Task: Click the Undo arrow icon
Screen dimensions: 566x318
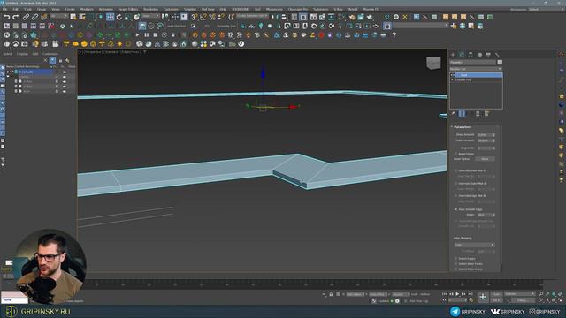Action: coord(7,17)
